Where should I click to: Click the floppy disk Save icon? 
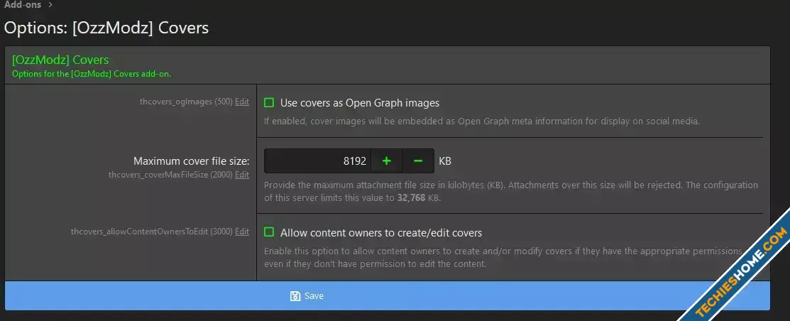(295, 296)
